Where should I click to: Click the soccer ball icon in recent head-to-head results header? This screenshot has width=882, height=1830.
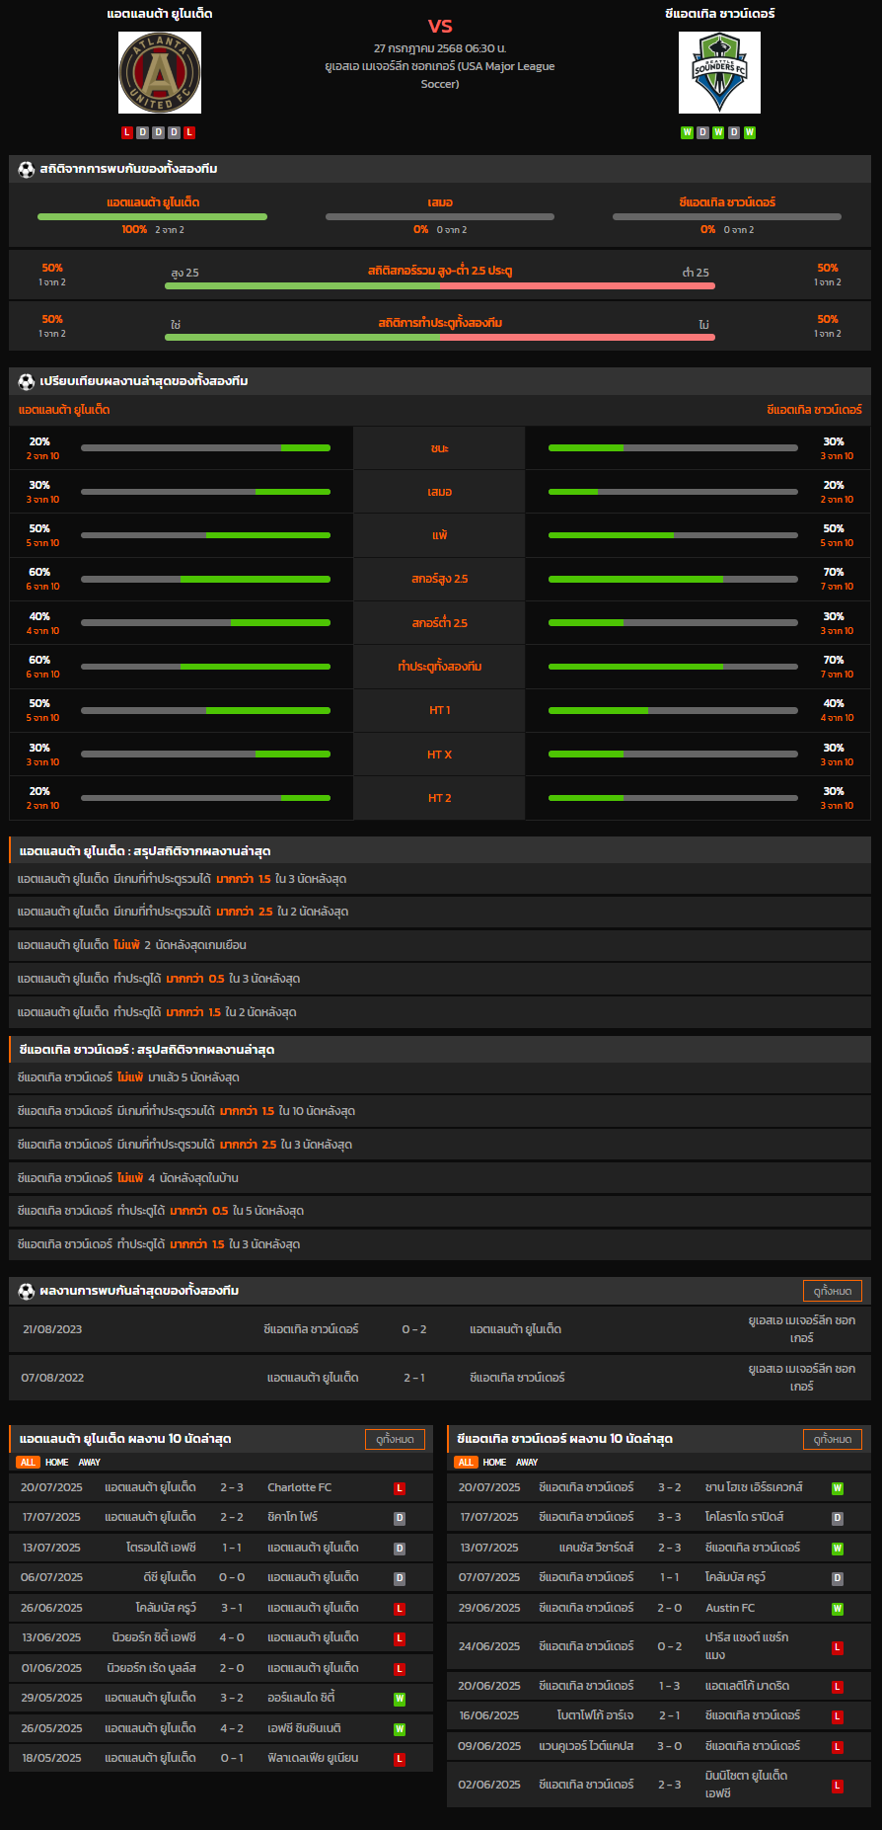click(27, 1291)
